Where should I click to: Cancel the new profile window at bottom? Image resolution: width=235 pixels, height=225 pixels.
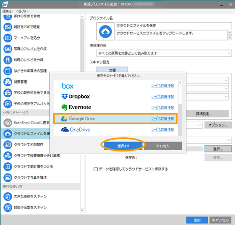coord(220,220)
